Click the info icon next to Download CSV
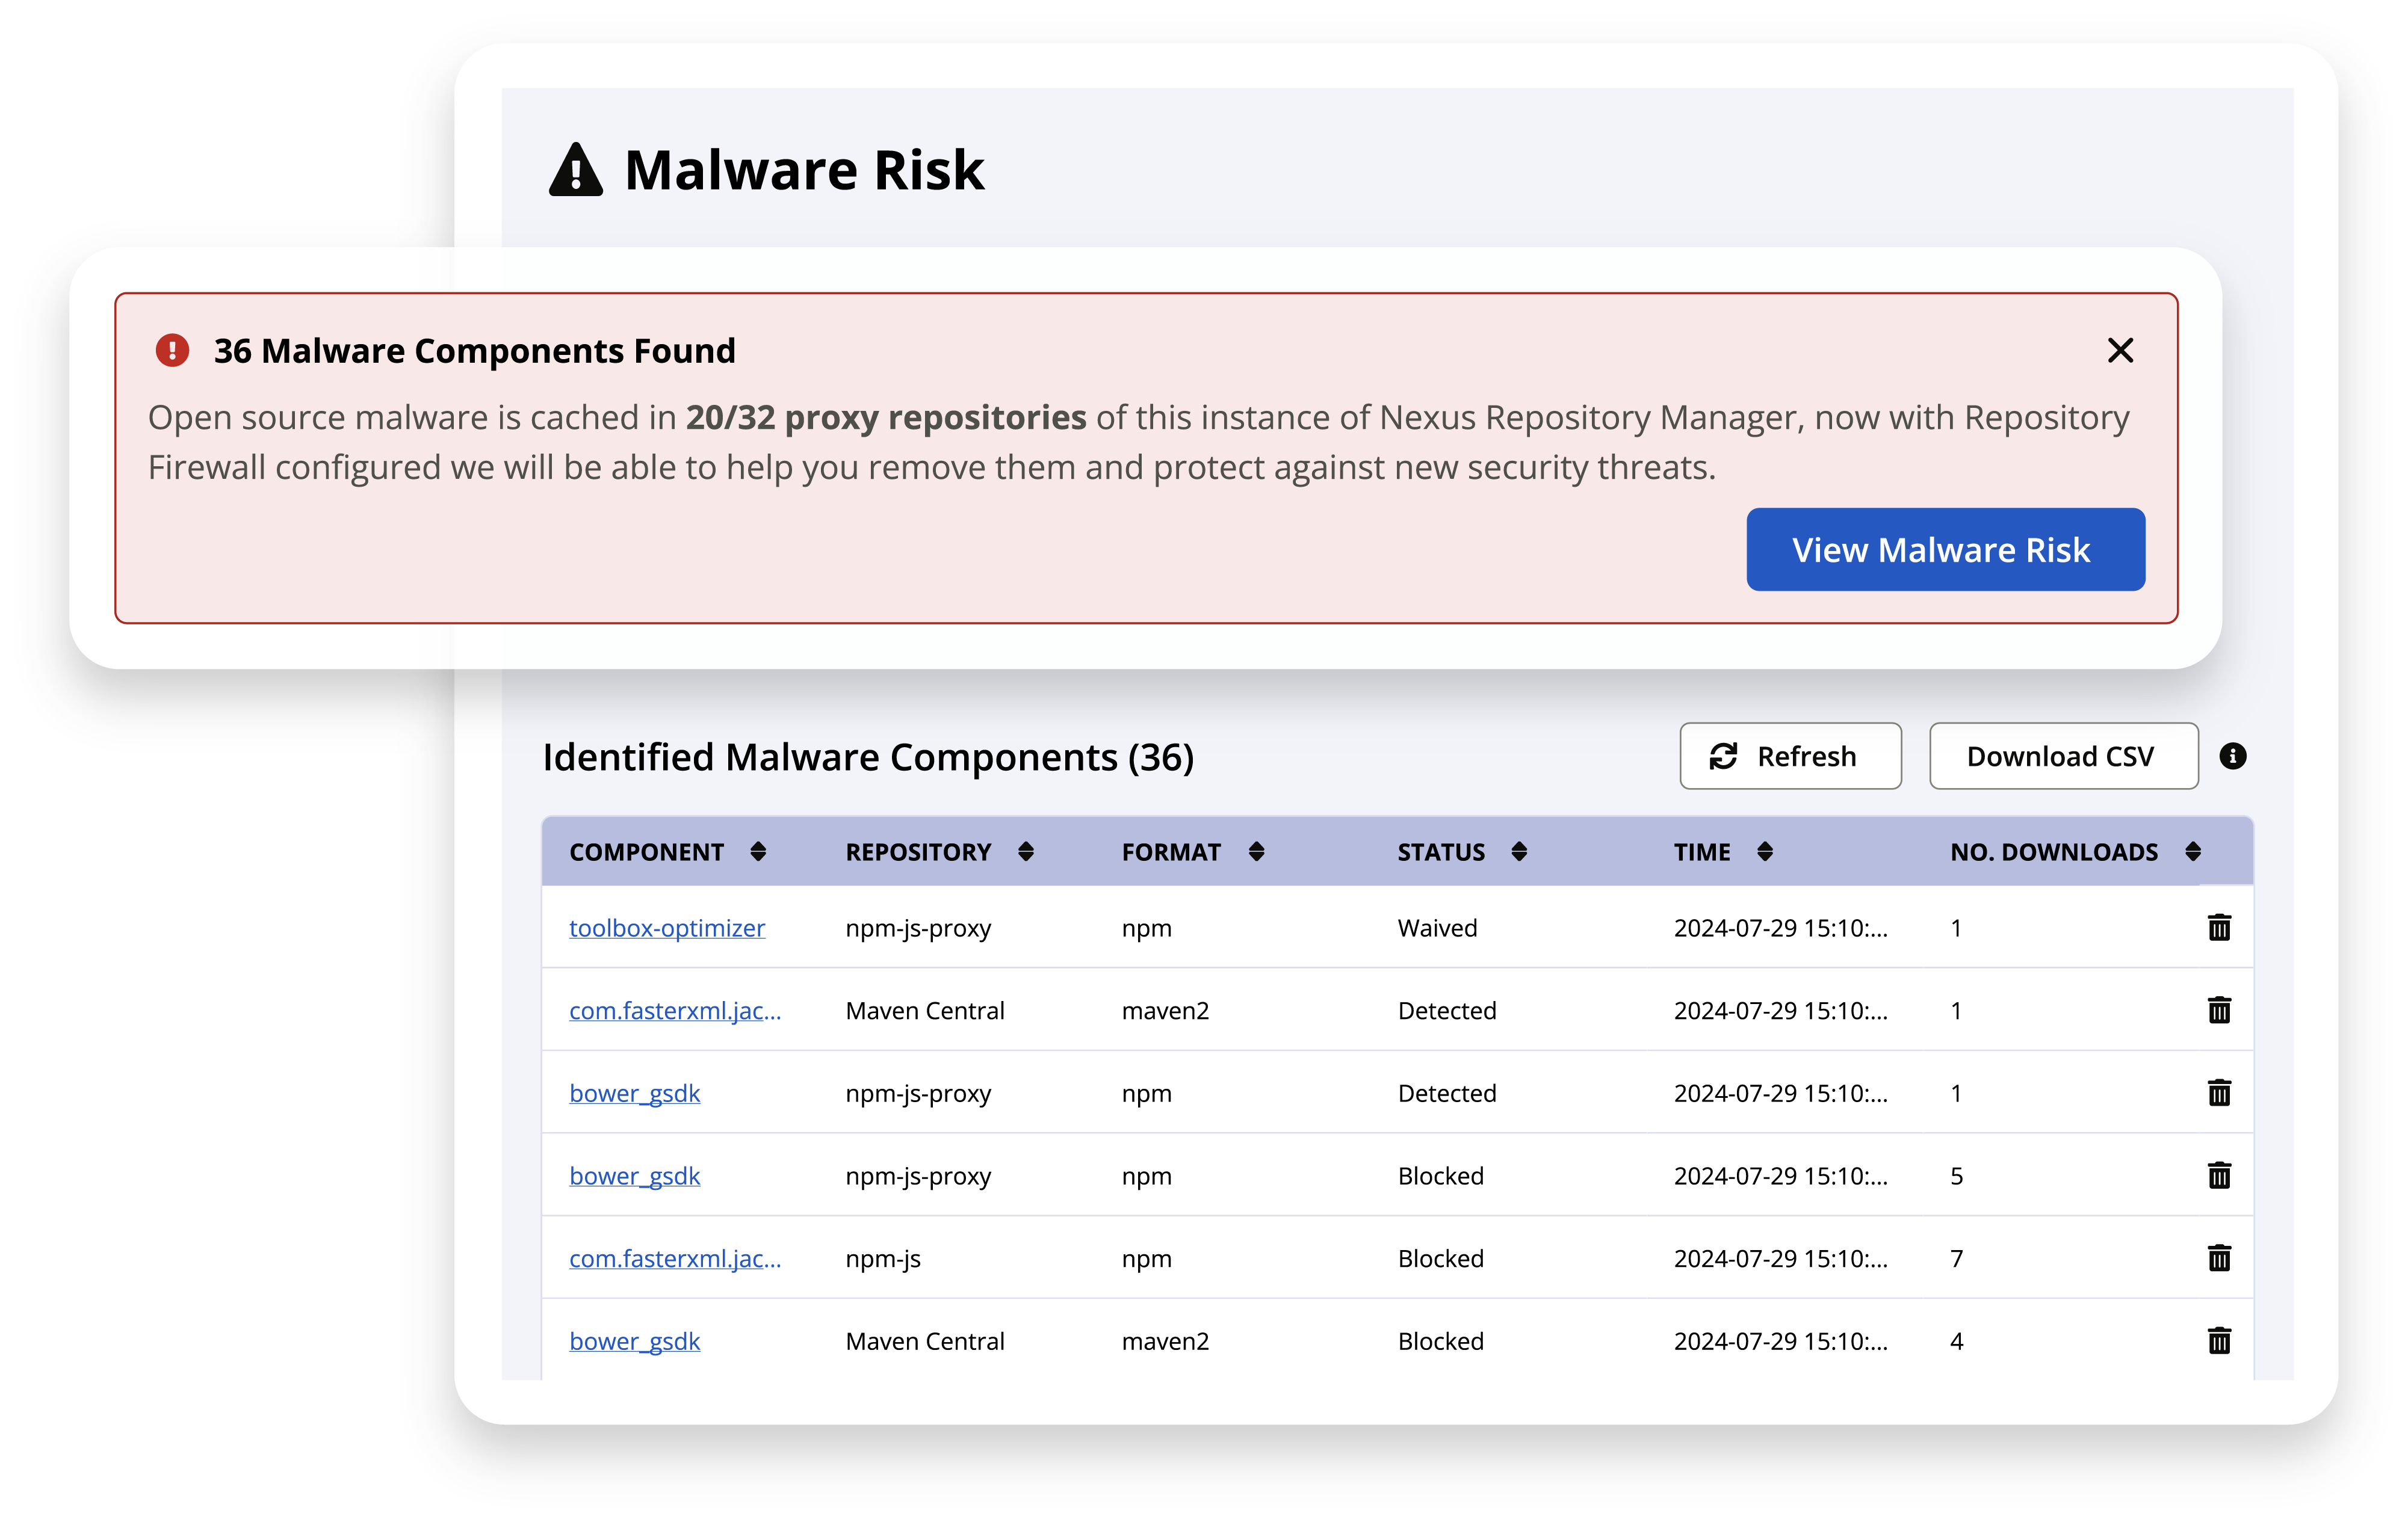 [2233, 757]
